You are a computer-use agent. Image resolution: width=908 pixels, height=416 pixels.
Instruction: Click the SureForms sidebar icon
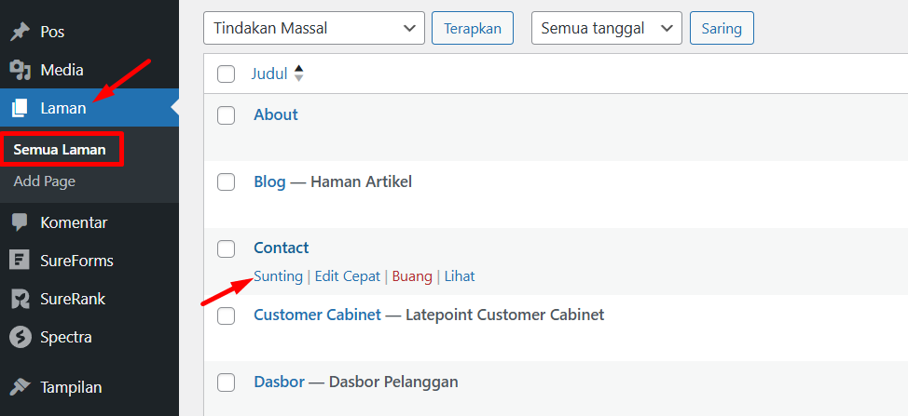point(20,261)
